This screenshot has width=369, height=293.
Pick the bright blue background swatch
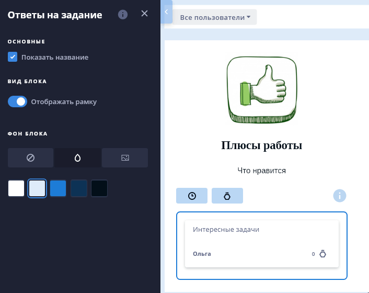[58, 188]
